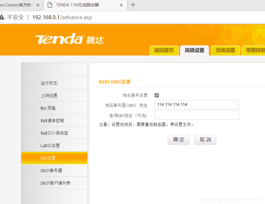Open DHCP客户端列表 sidebar item
This screenshot has height=204, width=265.
pos(54,183)
